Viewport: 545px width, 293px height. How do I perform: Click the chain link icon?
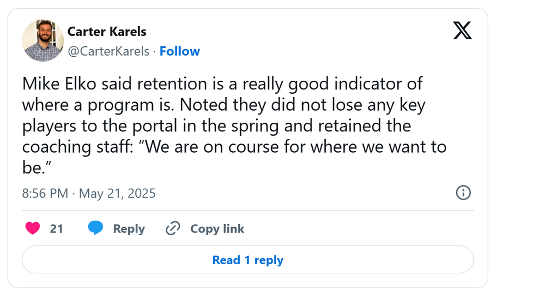click(x=173, y=229)
